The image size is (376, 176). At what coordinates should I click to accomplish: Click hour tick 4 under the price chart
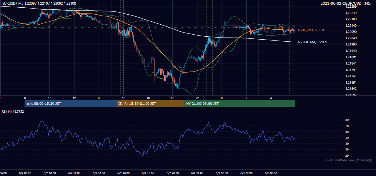tap(271, 98)
